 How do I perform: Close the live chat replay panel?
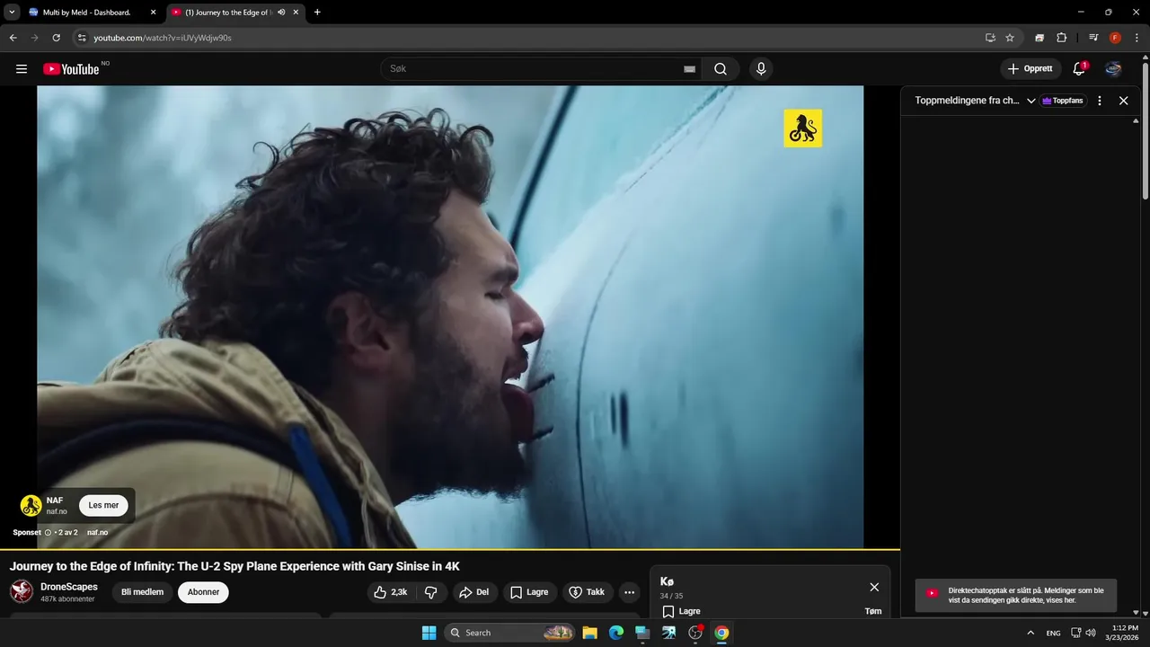coord(1123,101)
